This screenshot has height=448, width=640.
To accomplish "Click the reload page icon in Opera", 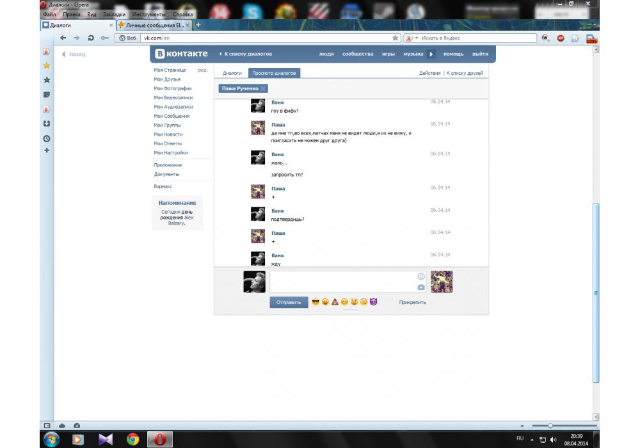I will pos(90,38).
